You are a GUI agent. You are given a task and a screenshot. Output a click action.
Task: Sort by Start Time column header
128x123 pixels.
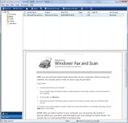pos(68,12)
